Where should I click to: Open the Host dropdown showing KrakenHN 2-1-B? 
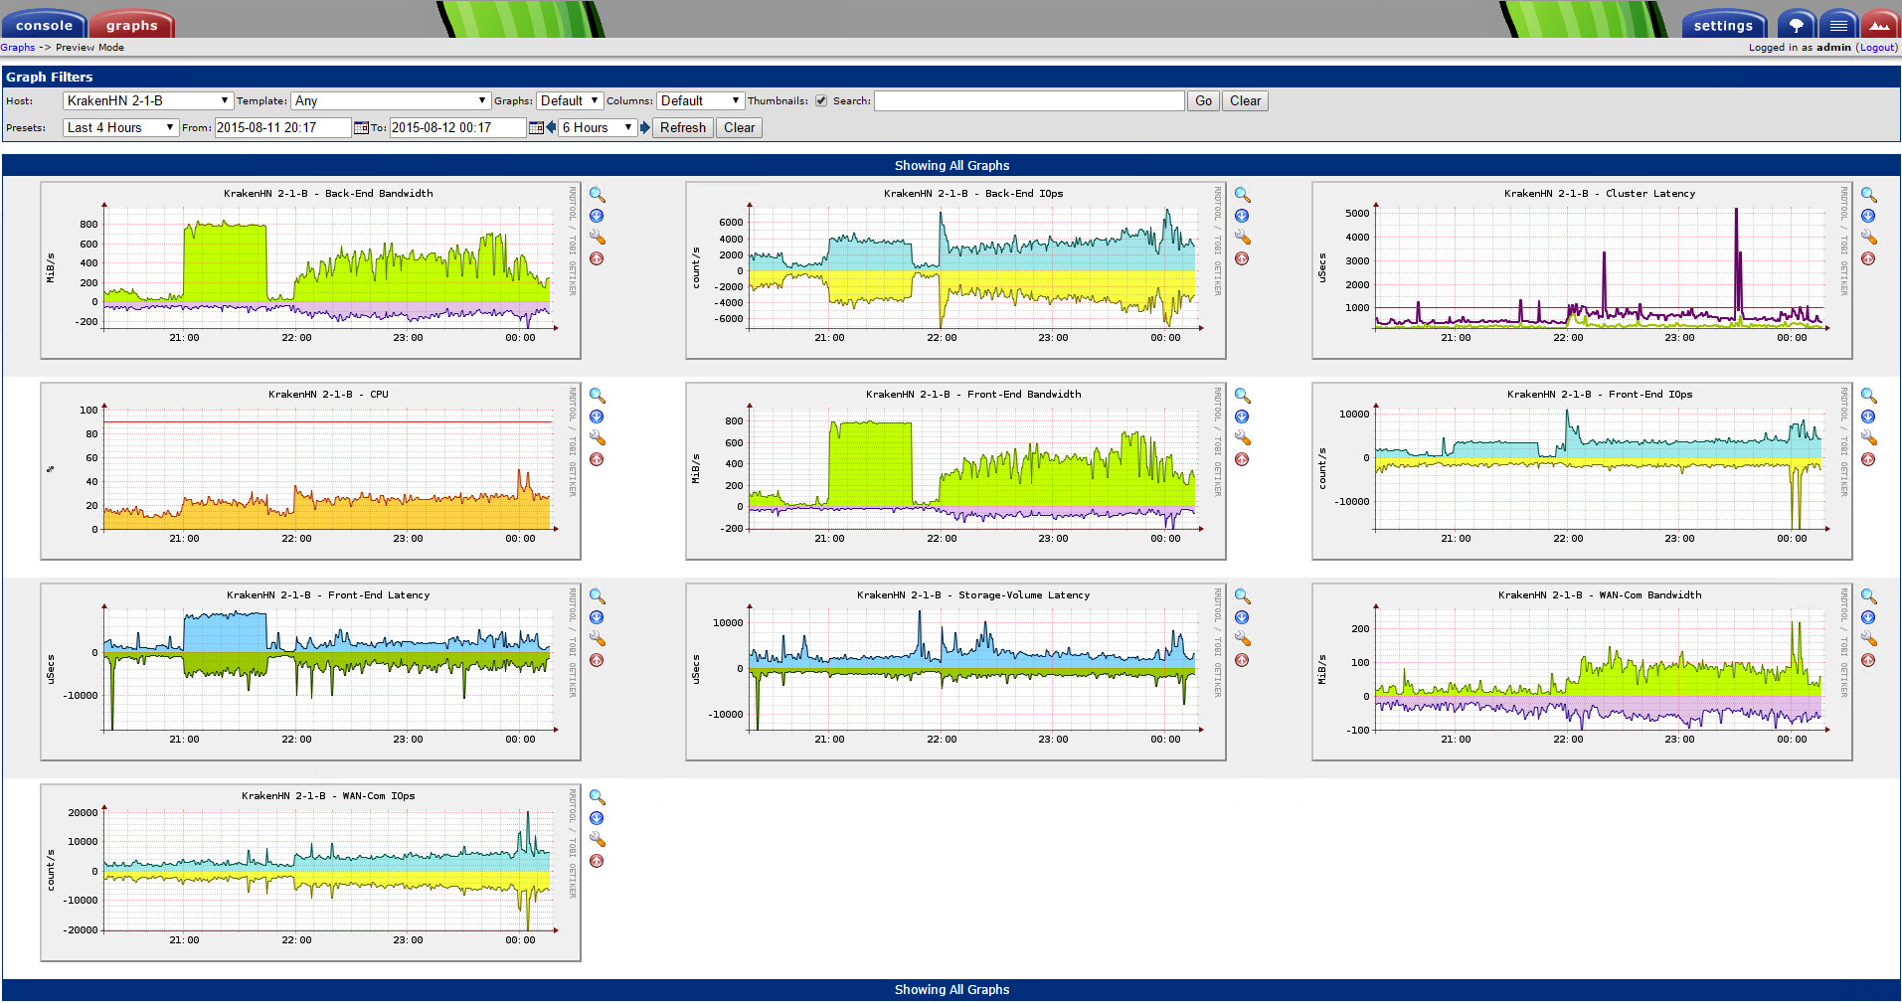[x=148, y=101]
